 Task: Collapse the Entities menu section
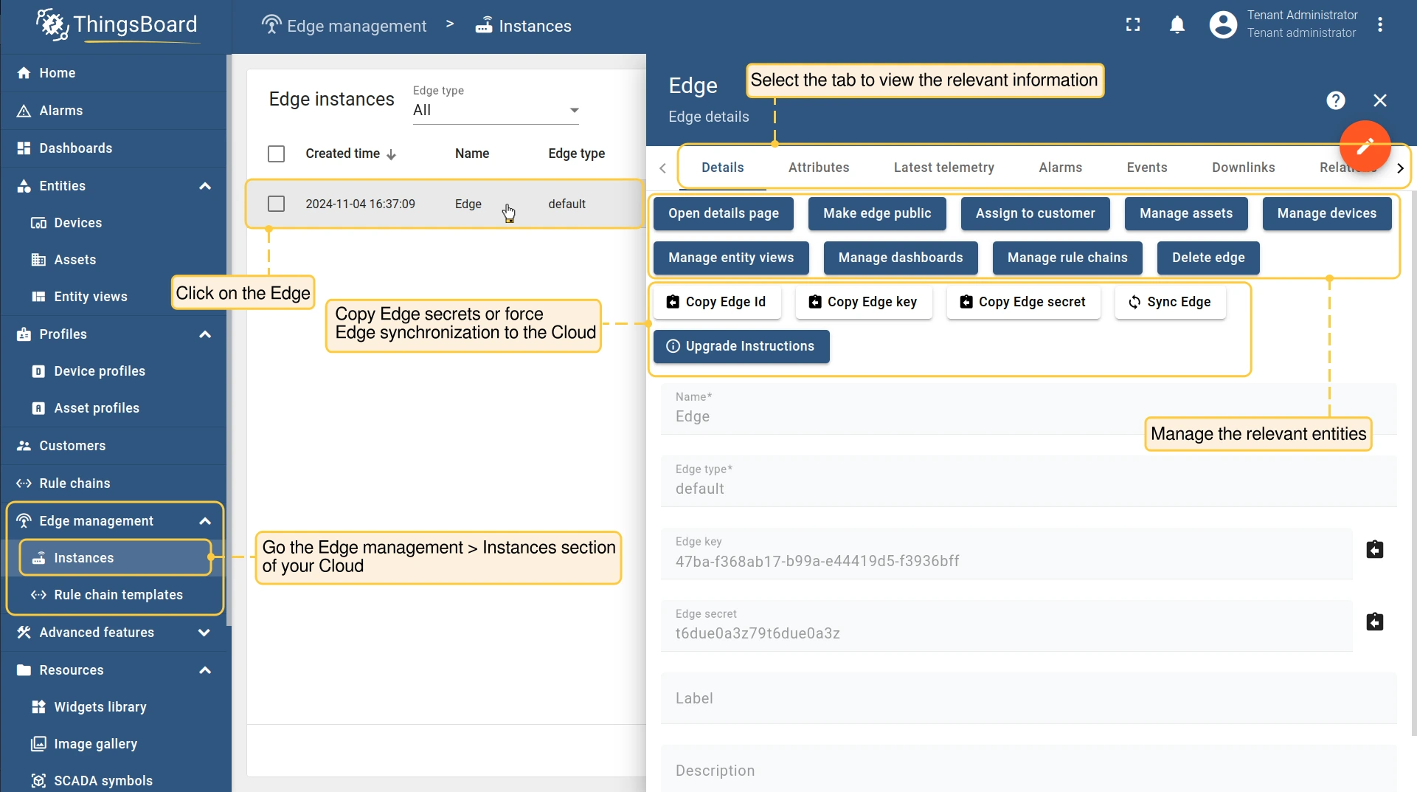[205, 186]
